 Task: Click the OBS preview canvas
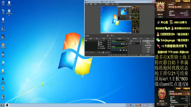[x=120, y=20]
